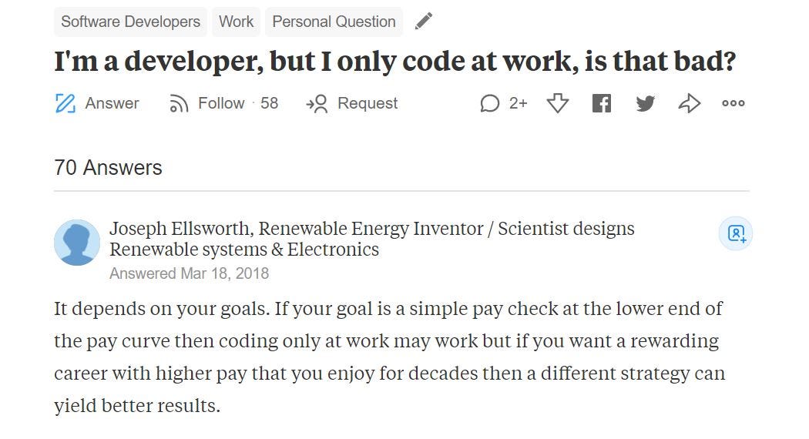The image size is (809, 439).
Task: Downvote the question with down arrow
Action: pos(558,103)
